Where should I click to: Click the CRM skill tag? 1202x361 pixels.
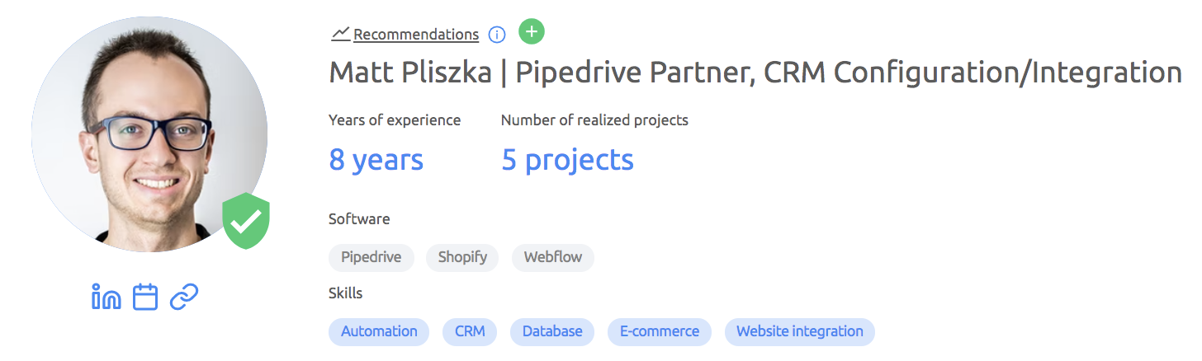coord(470,331)
